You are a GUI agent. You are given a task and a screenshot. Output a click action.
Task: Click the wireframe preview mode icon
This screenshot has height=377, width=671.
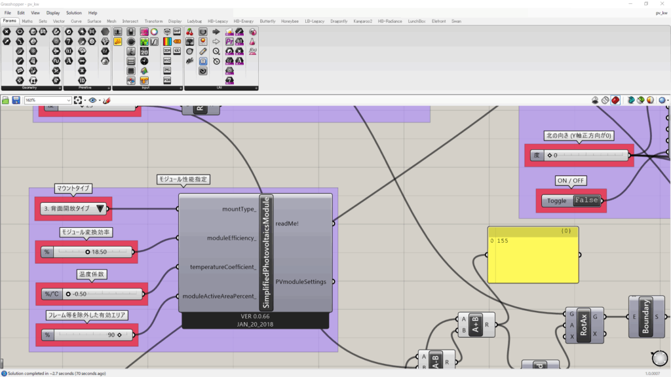[x=605, y=100]
